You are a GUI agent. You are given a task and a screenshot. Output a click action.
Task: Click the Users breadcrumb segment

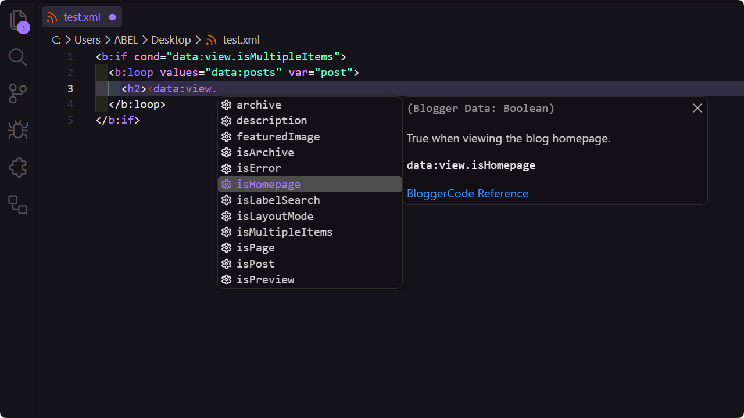(x=87, y=40)
